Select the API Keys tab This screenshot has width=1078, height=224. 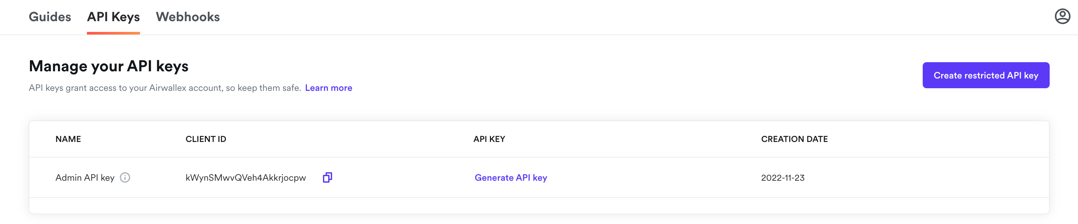point(113,17)
